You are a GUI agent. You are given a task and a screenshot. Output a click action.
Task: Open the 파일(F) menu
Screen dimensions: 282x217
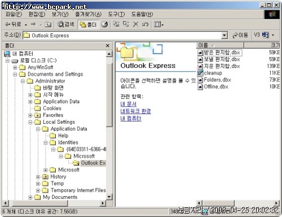(14, 14)
